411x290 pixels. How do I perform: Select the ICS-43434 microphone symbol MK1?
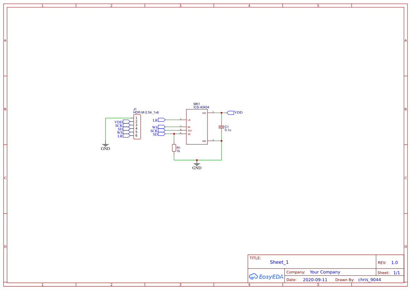click(197, 126)
